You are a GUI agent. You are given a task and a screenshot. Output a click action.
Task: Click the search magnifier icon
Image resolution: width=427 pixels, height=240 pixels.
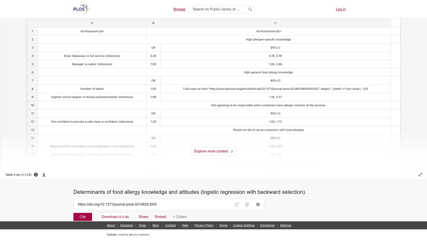pos(250,9)
